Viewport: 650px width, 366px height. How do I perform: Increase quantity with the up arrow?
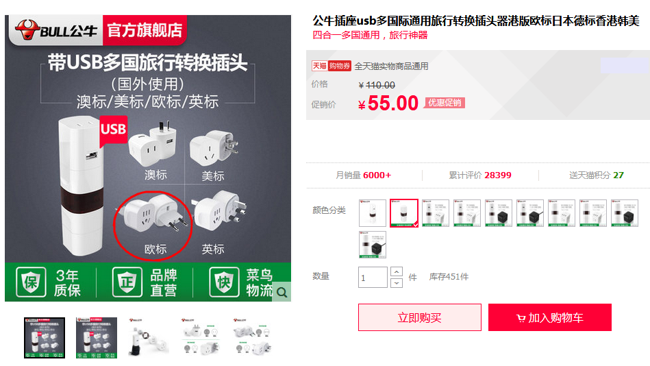[397, 272]
